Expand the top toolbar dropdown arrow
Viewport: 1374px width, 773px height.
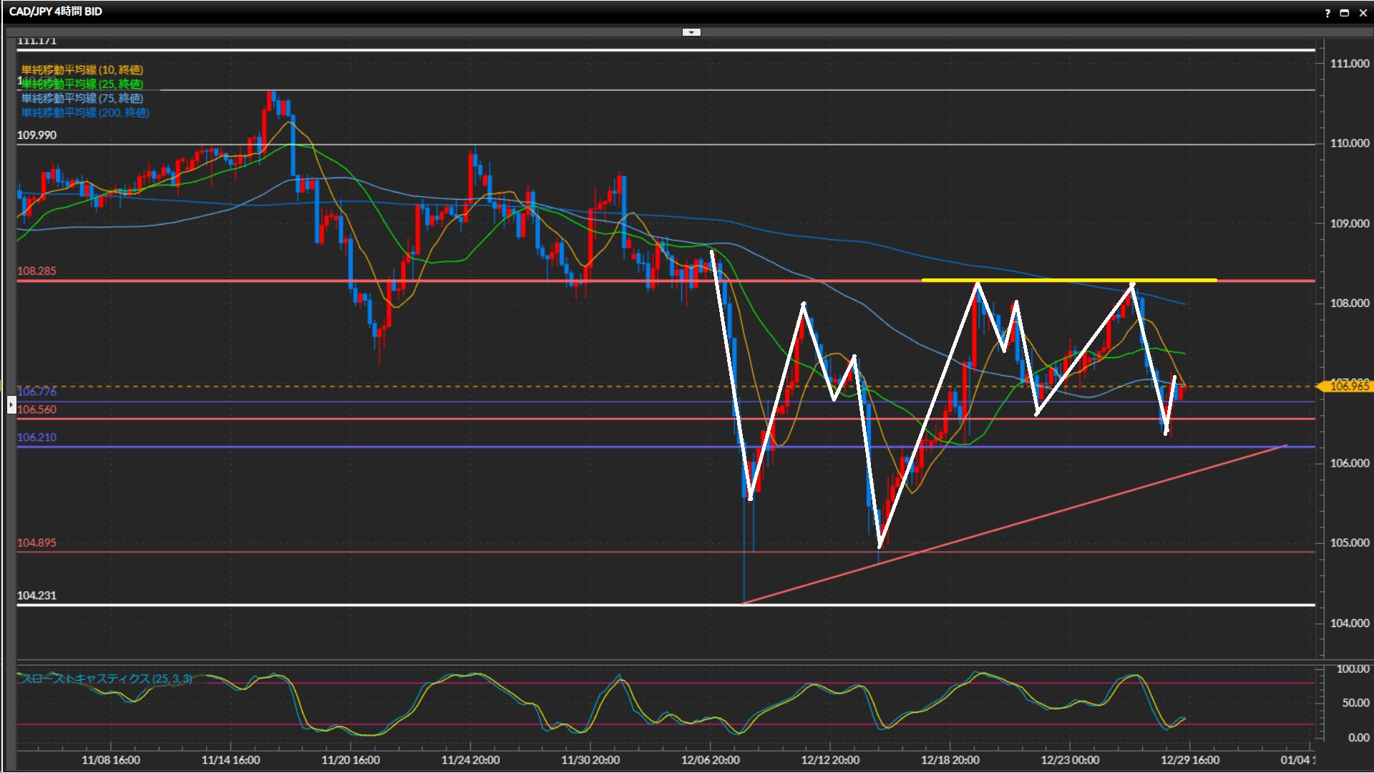click(x=691, y=32)
